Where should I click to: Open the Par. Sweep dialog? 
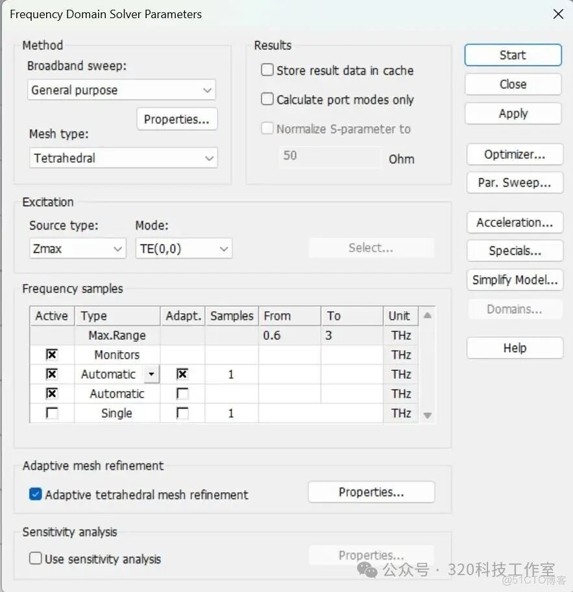point(514,182)
